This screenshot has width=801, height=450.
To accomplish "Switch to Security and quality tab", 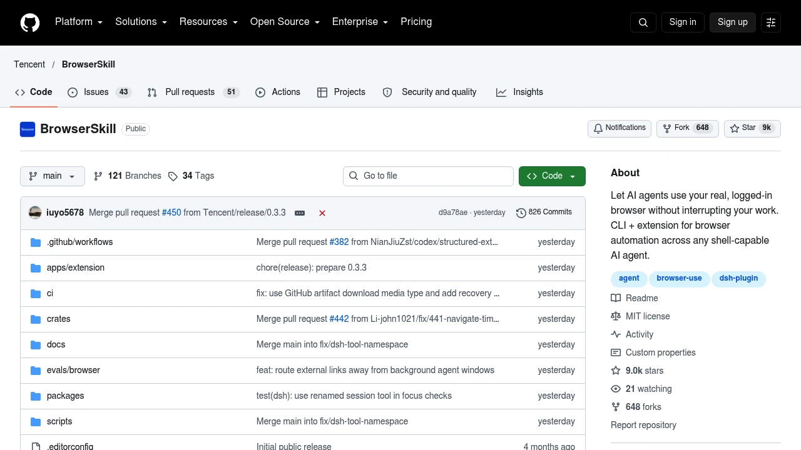I will pyautogui.click(x=429, y=92).
